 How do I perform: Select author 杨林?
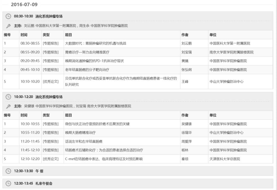click(x=185, y=150)
